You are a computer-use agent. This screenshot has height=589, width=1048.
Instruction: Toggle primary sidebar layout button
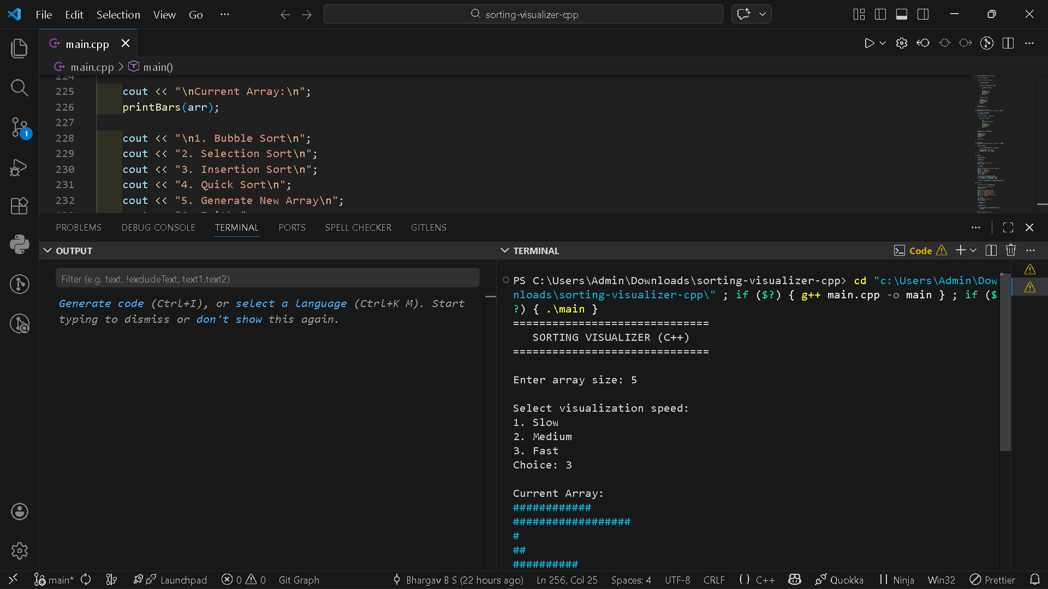coord(880,14)
